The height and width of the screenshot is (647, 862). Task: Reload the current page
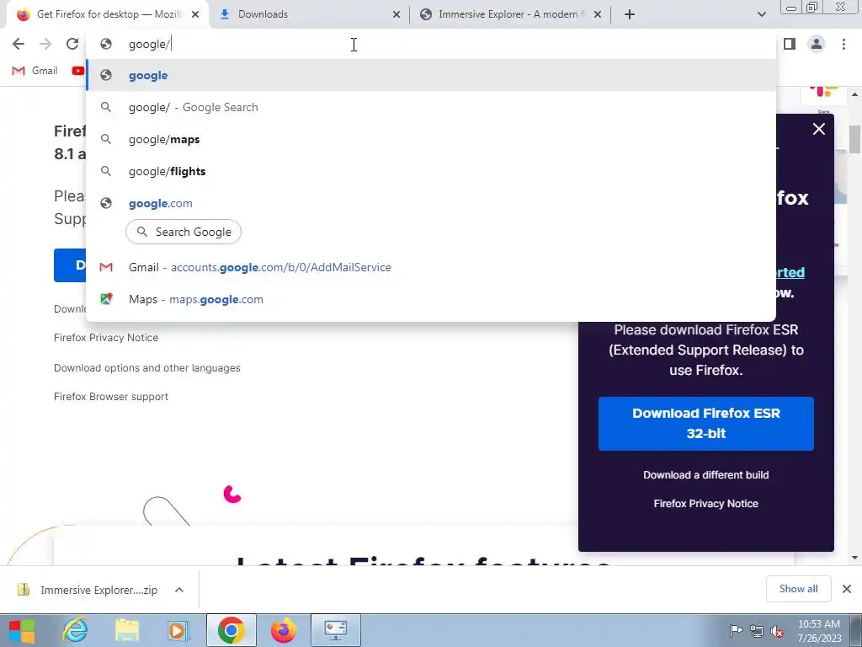(x=72, y=44)
